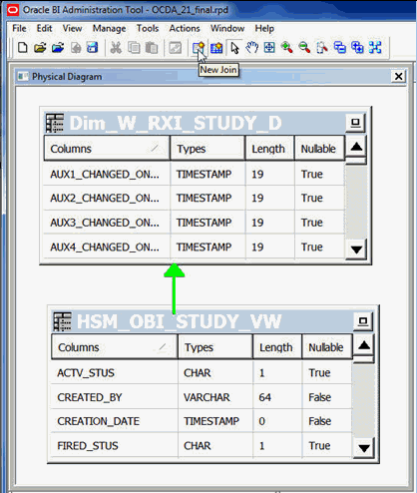417x493 pixels.
Task: Click scroll-down arrow in Dim_W_RXI_STUDY_D table
Action: click(x=356, y=248)
